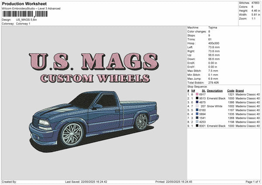This screenshot has width=262, height=185.
Task: Select the 'Last Saved: 22/05/2025 16.24.42' text
Action: 86,182
